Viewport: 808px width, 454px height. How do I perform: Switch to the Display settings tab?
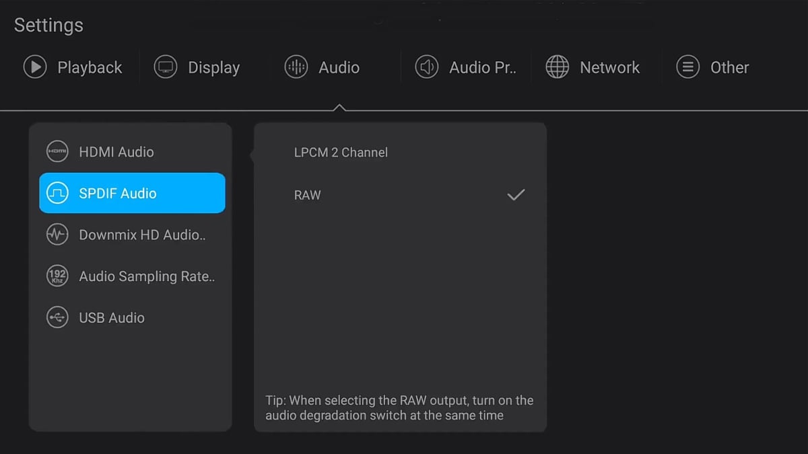coord(213,67)
